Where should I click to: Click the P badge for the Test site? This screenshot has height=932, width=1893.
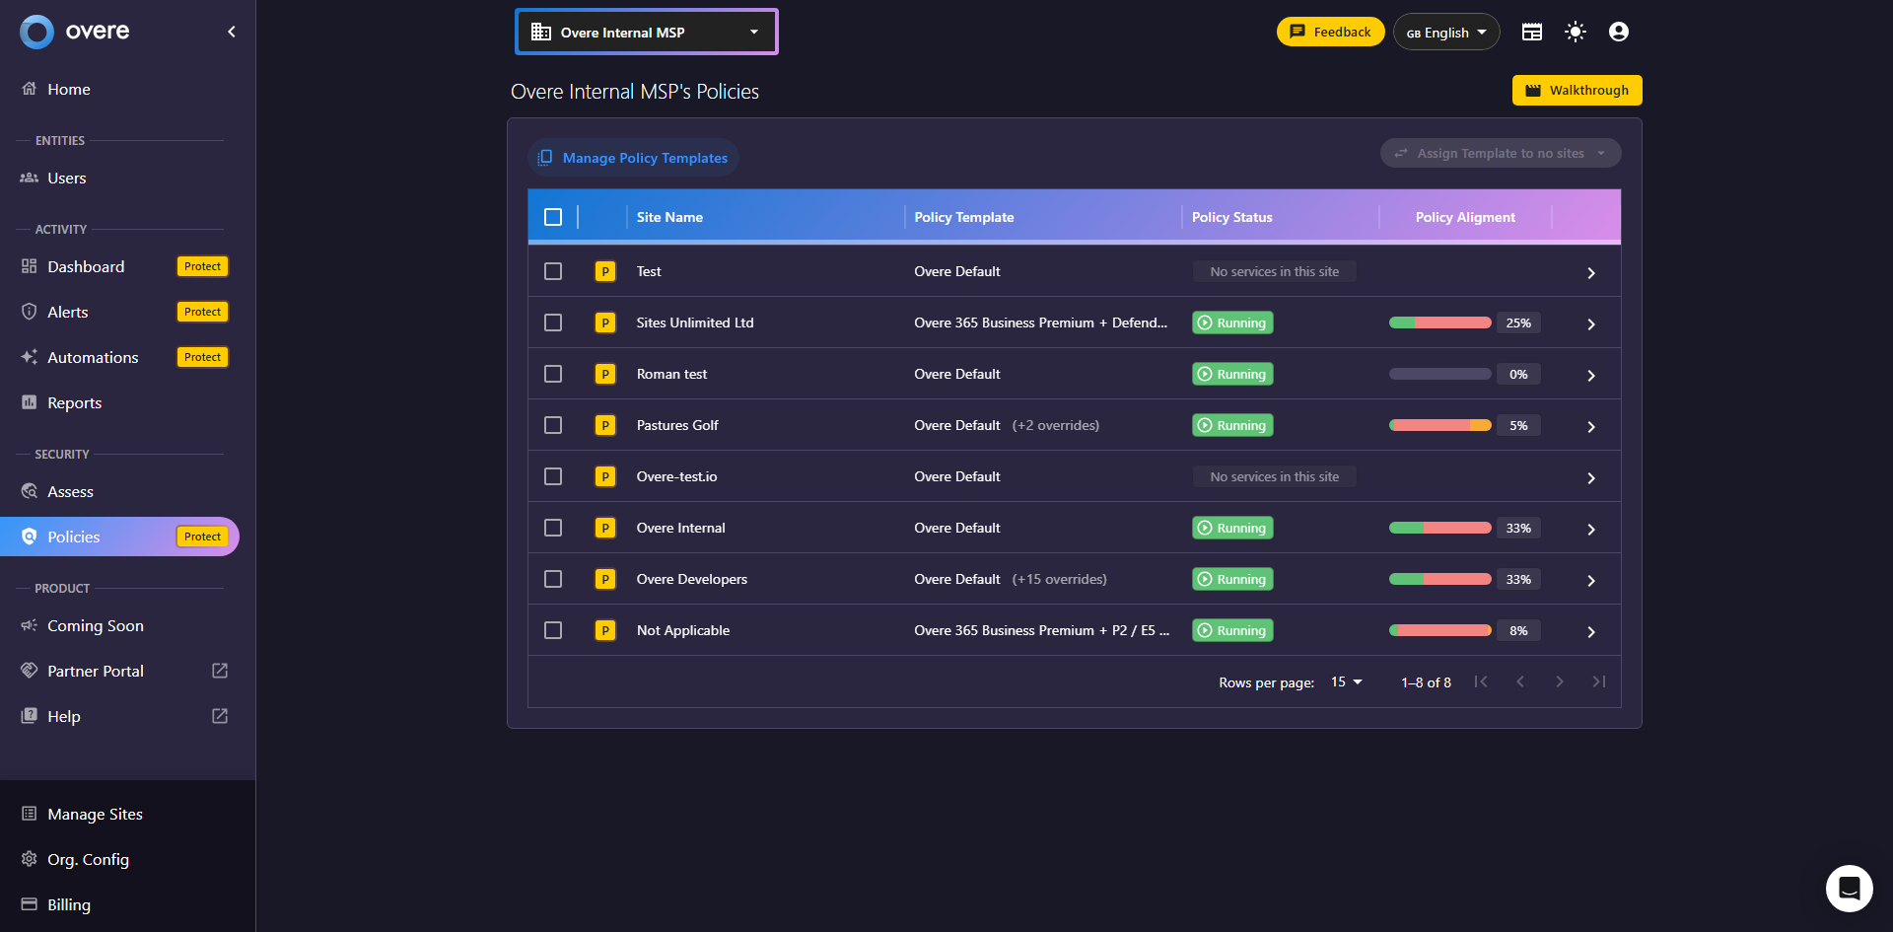(605, 271)
